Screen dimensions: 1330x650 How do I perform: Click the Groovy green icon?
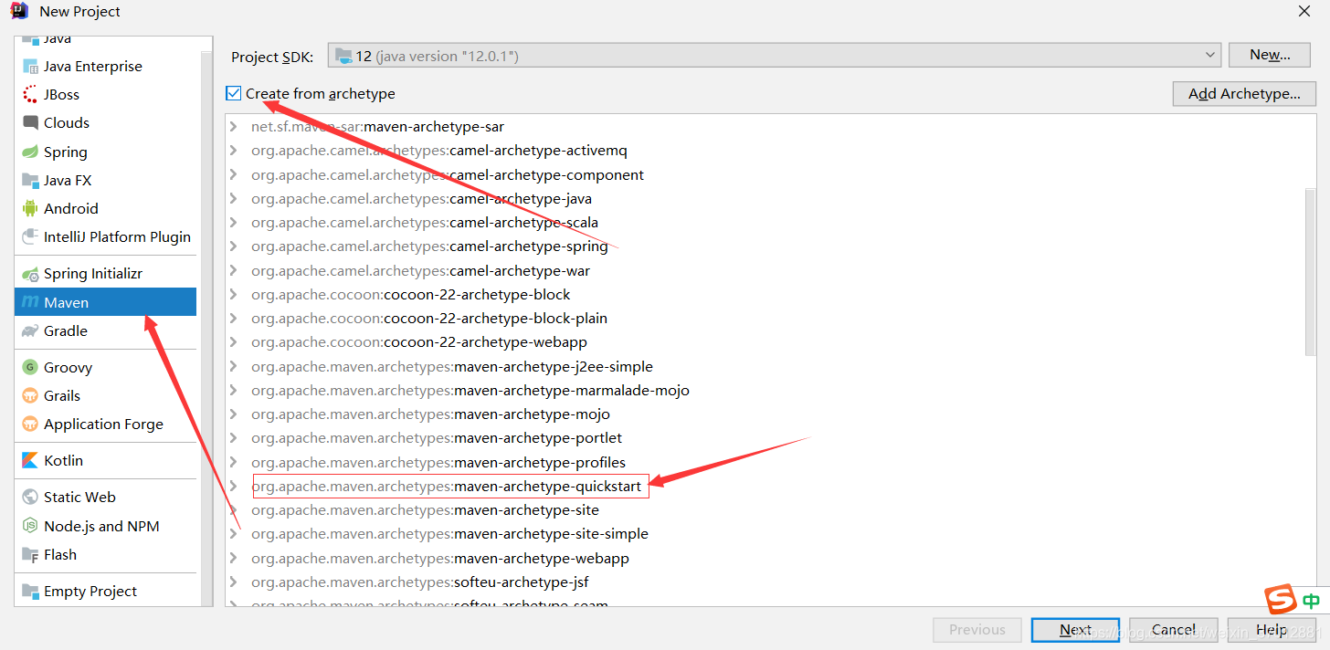coord(30,368)
